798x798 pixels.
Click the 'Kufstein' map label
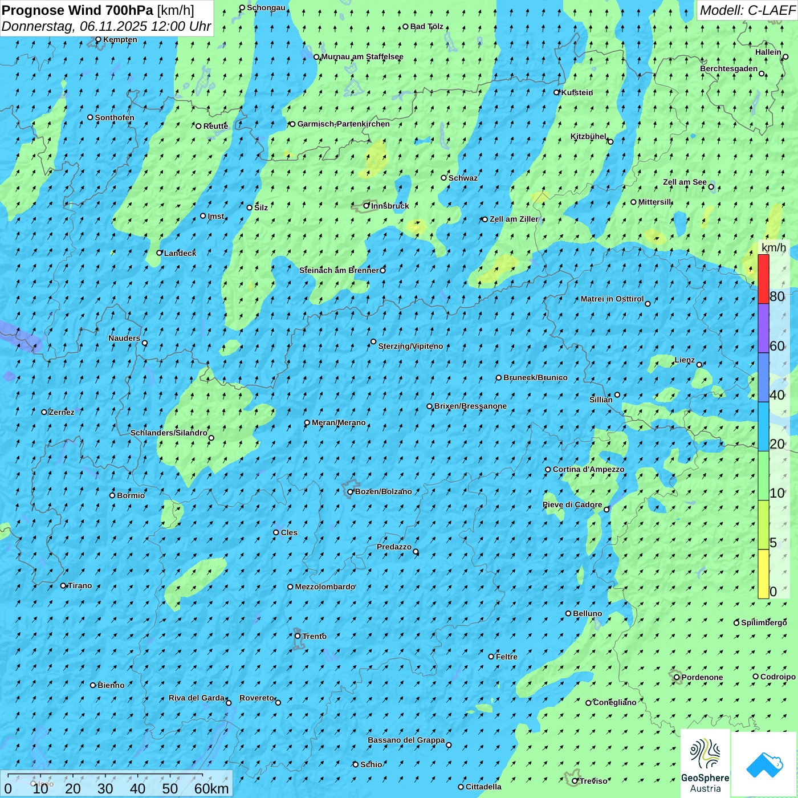pos(577,92)
